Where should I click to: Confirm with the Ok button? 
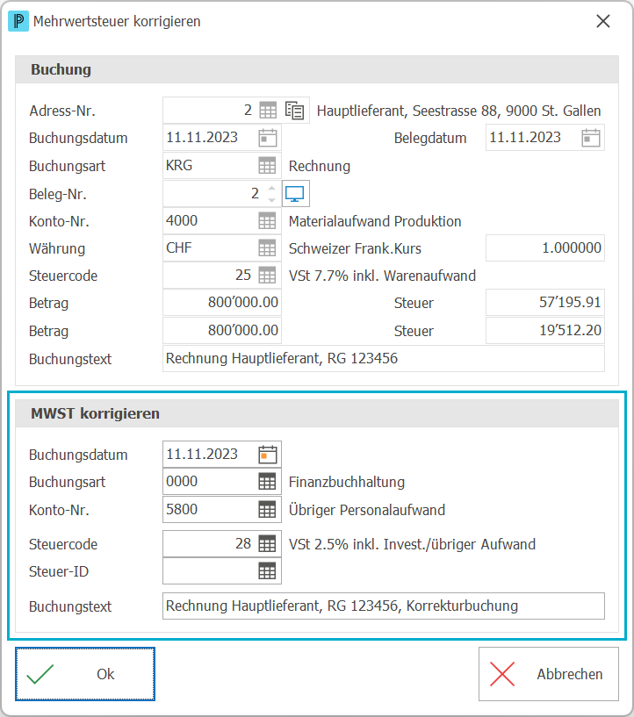(x=85, y=674)
